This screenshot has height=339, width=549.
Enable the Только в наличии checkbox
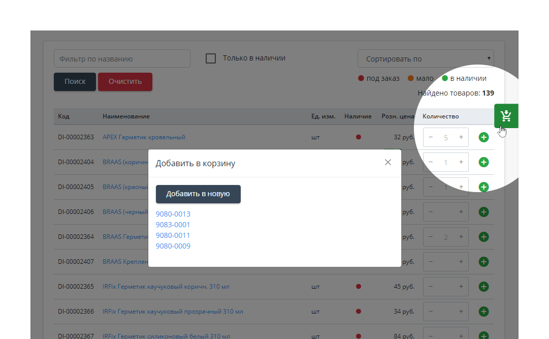[211, 58]
